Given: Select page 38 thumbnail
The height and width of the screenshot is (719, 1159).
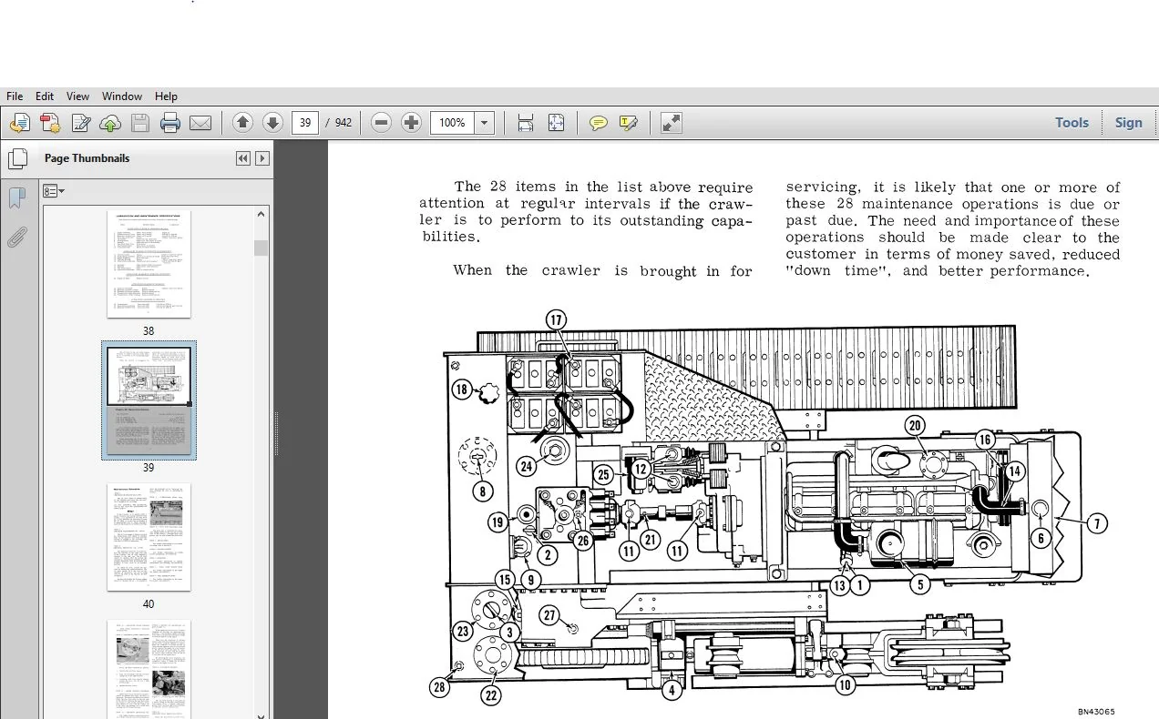Looking at the screenshot, I should coord(149,265).
